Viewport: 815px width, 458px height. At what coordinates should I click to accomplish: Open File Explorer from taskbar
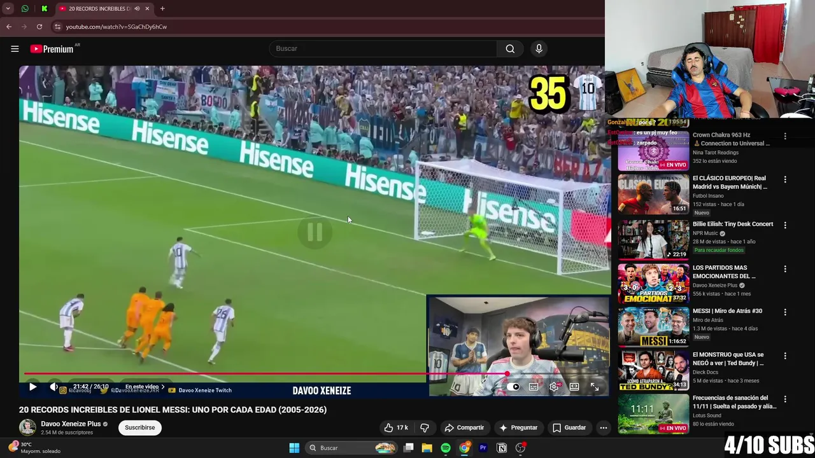427,448
